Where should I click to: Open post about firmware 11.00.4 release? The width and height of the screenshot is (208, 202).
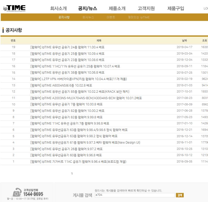click(67, 47)
